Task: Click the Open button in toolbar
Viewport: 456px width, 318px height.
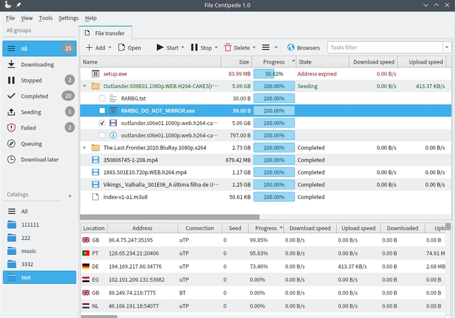Action: pos(129,48)
